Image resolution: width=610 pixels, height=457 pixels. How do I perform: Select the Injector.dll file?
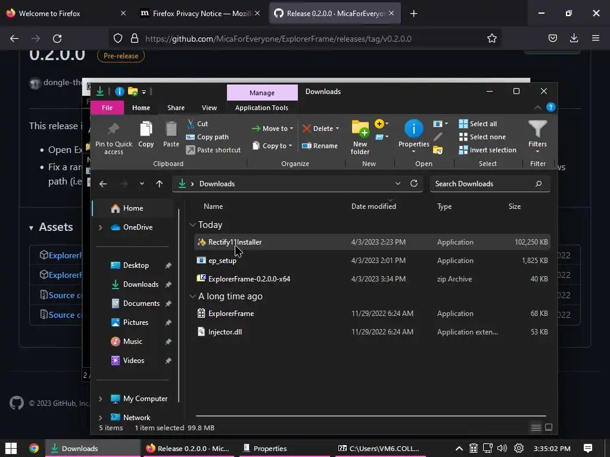click(x=372, y=332)
